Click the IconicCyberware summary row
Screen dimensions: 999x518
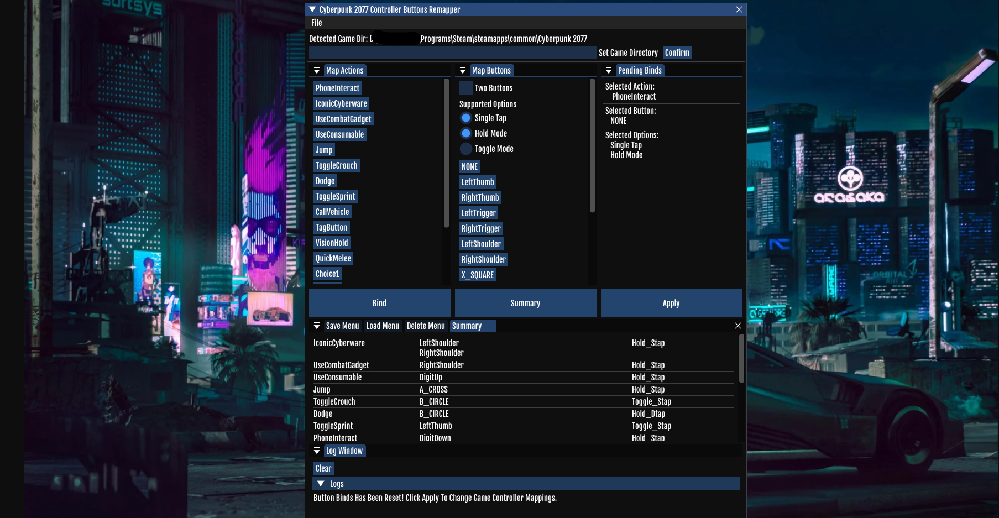[524, 348]
